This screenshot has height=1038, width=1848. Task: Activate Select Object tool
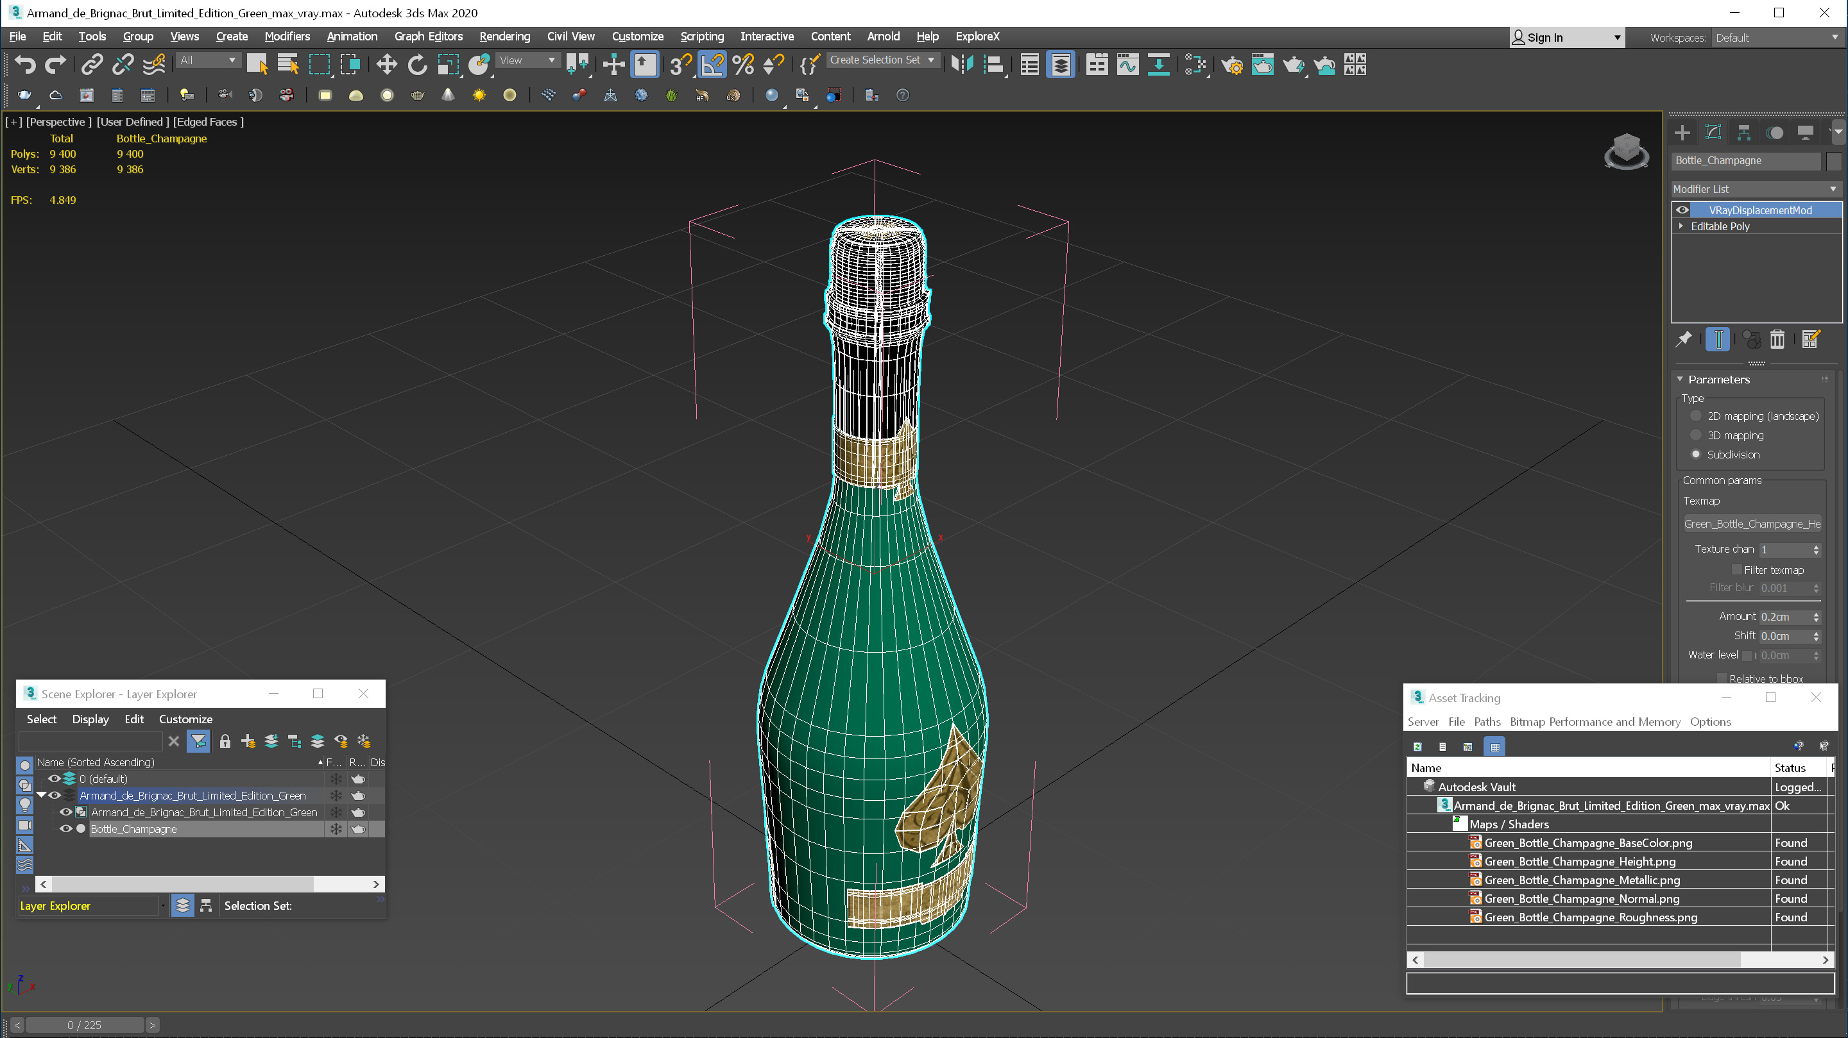(x=257, y=65)
